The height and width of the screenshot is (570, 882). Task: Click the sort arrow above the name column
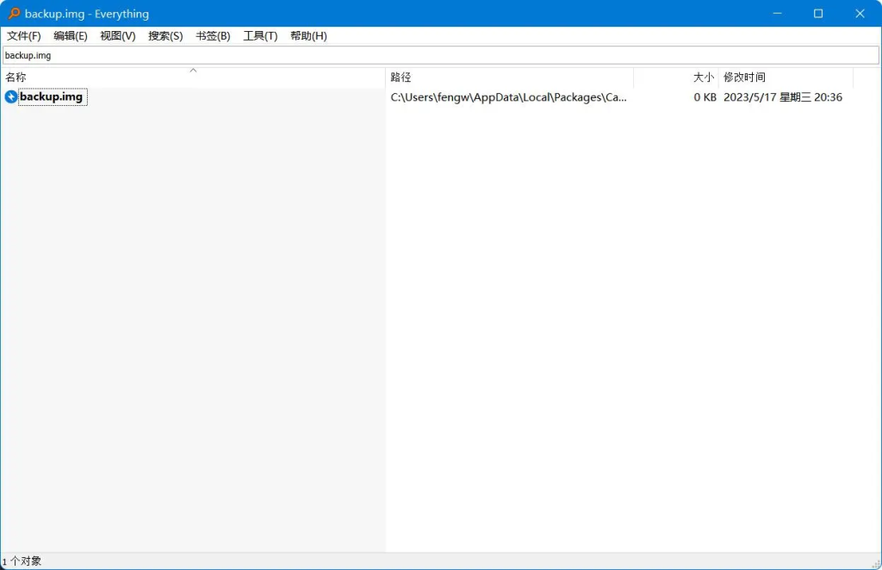click(193, 71)
